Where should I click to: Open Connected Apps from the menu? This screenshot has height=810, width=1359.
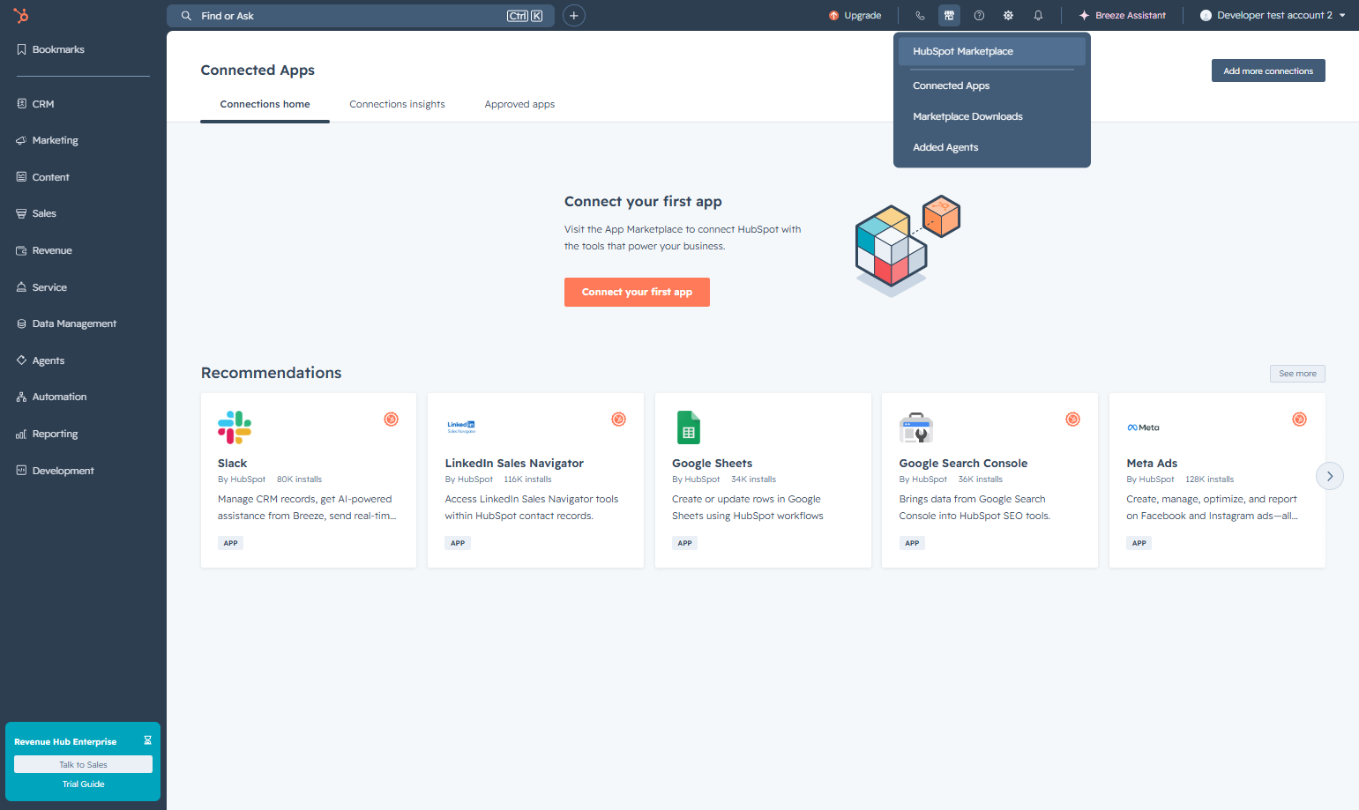(992, 85)
